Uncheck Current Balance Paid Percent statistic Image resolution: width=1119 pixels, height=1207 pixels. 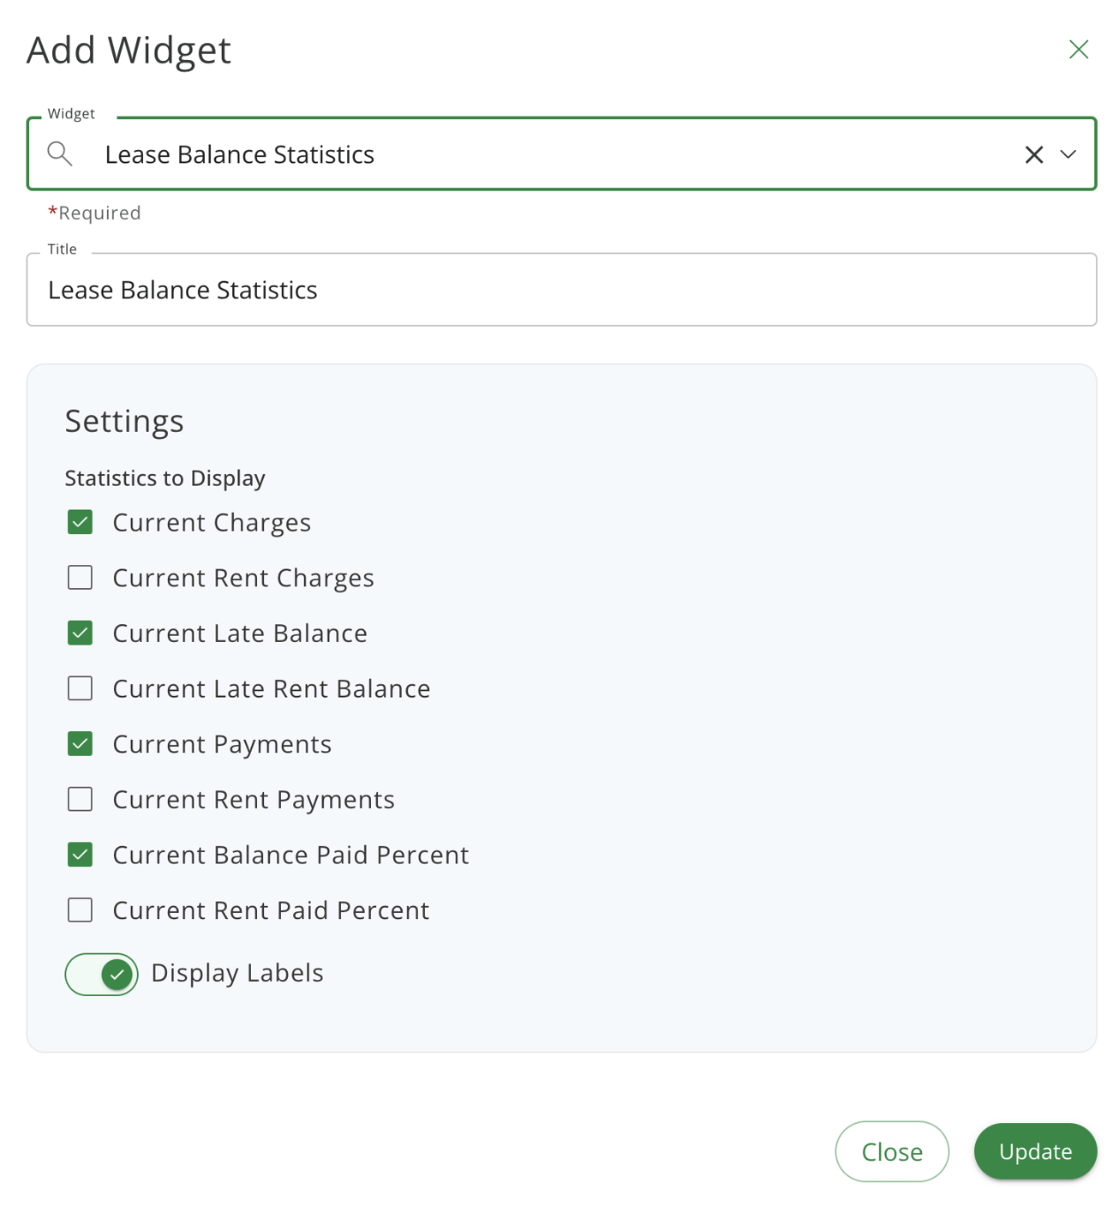tap(79, 855)
